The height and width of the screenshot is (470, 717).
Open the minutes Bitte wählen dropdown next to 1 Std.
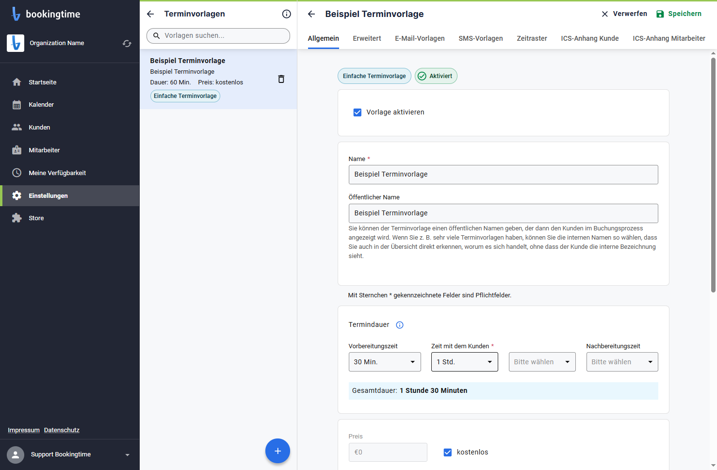point(542,362)
